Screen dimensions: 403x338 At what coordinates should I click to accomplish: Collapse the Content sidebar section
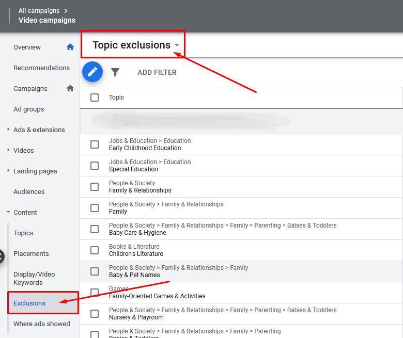click(x=8, y=212)
